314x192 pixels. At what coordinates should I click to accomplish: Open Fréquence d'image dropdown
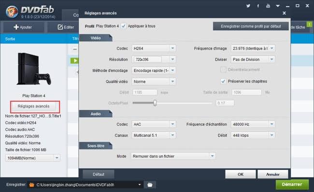click(253, 48)
